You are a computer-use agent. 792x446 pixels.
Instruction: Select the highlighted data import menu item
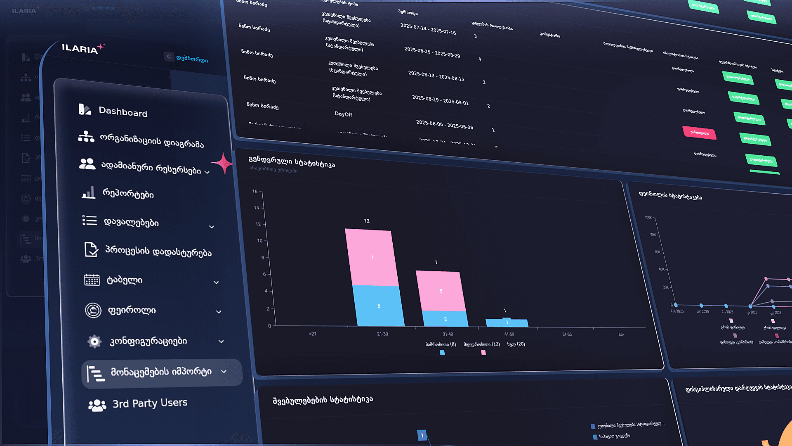161,372
